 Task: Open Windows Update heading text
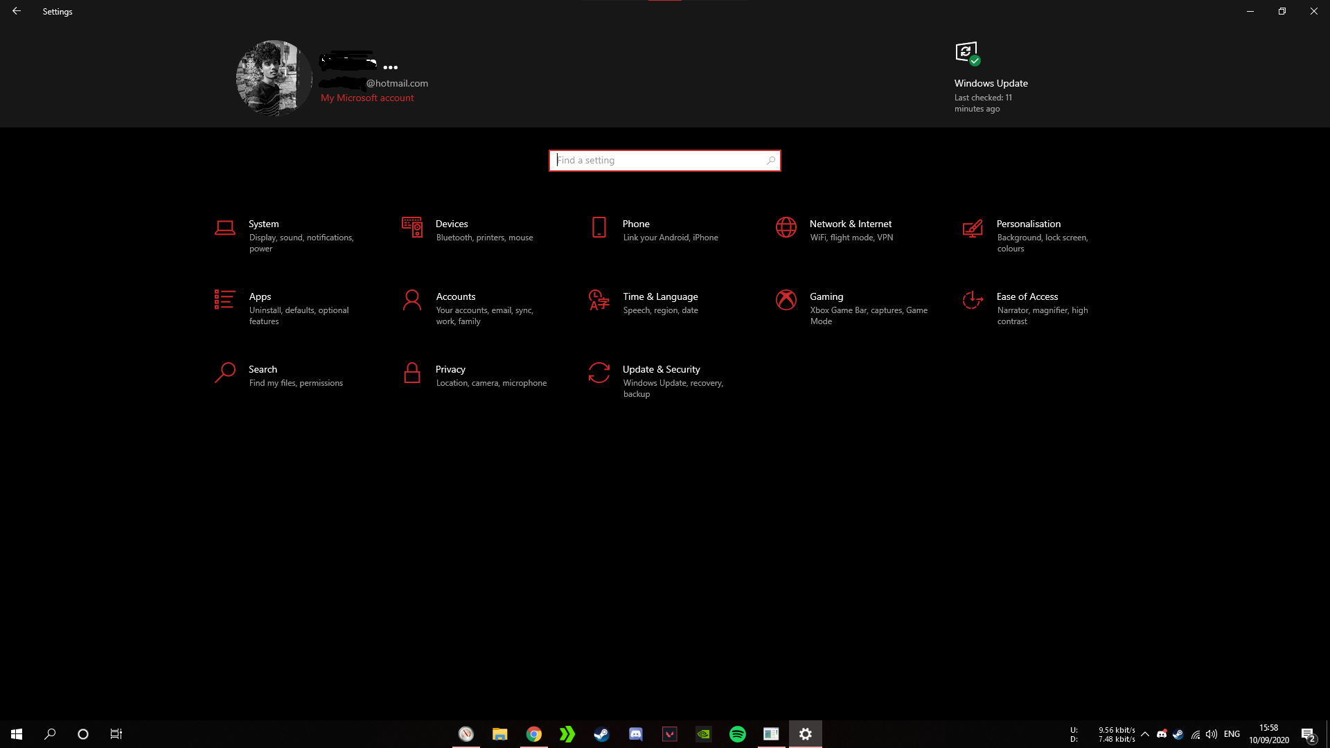point(991,83)
